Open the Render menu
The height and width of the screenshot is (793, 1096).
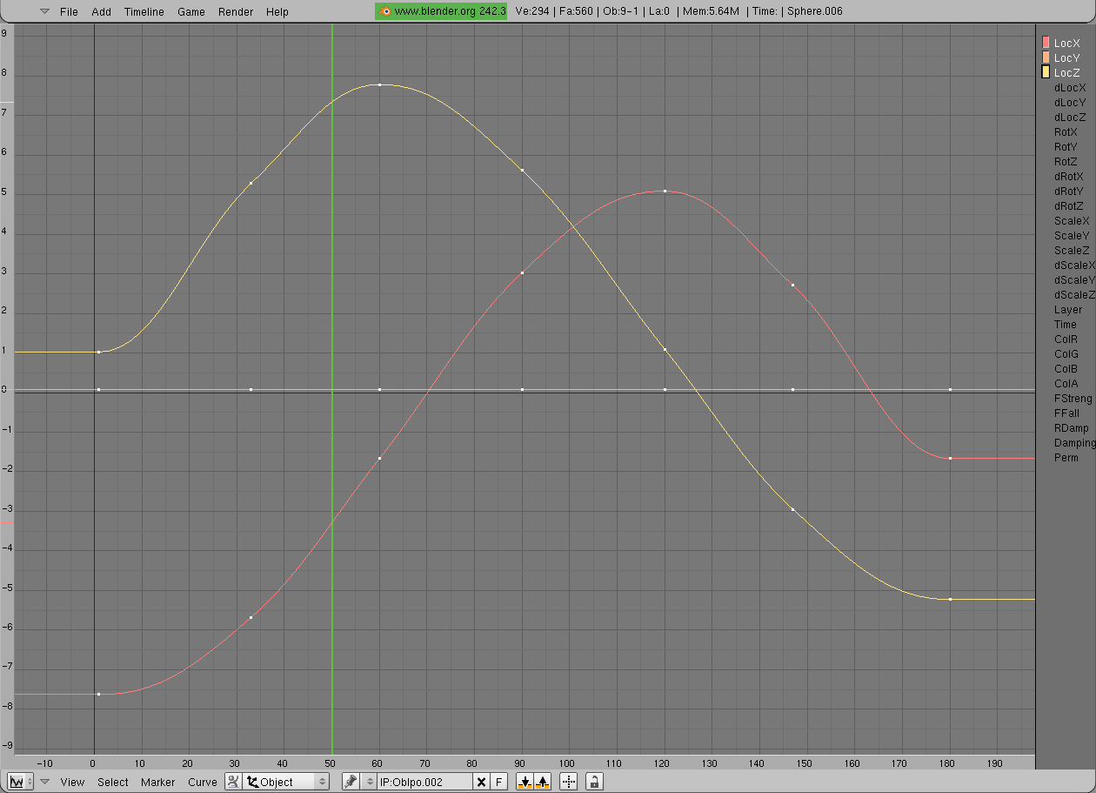pyautogui.click(x=236, y=11)
